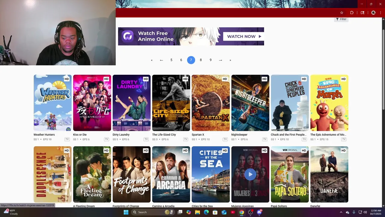385x217 pixels.
Task: Launch Copilot from the taskbar
Action: (x=189, y=212)
